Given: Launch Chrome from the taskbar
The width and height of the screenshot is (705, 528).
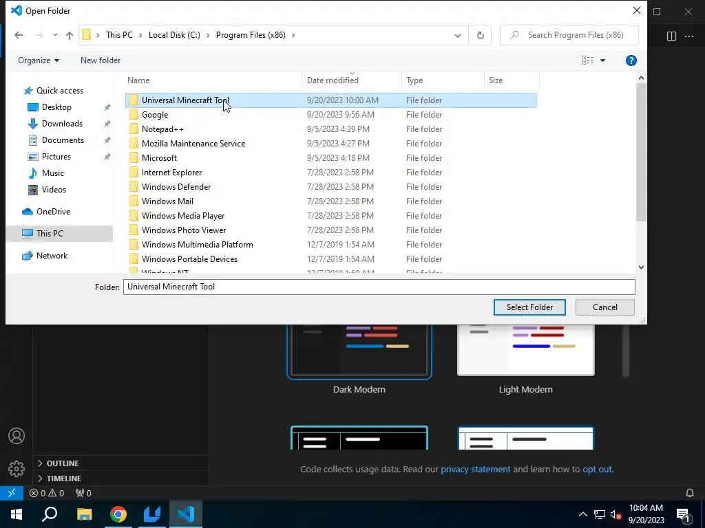Looking at the screenshot, I should (118, 514).
